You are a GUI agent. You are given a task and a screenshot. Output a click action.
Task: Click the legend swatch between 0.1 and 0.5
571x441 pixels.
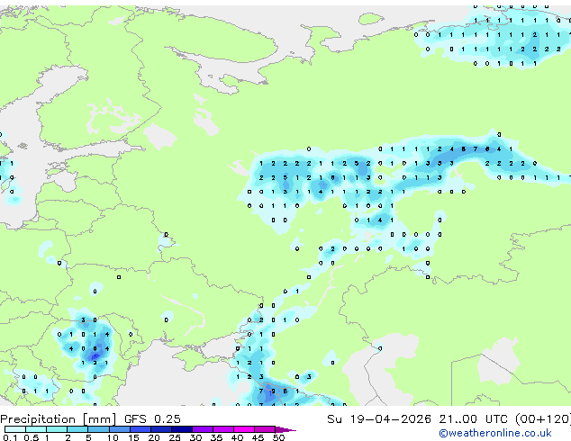point(15,429)
